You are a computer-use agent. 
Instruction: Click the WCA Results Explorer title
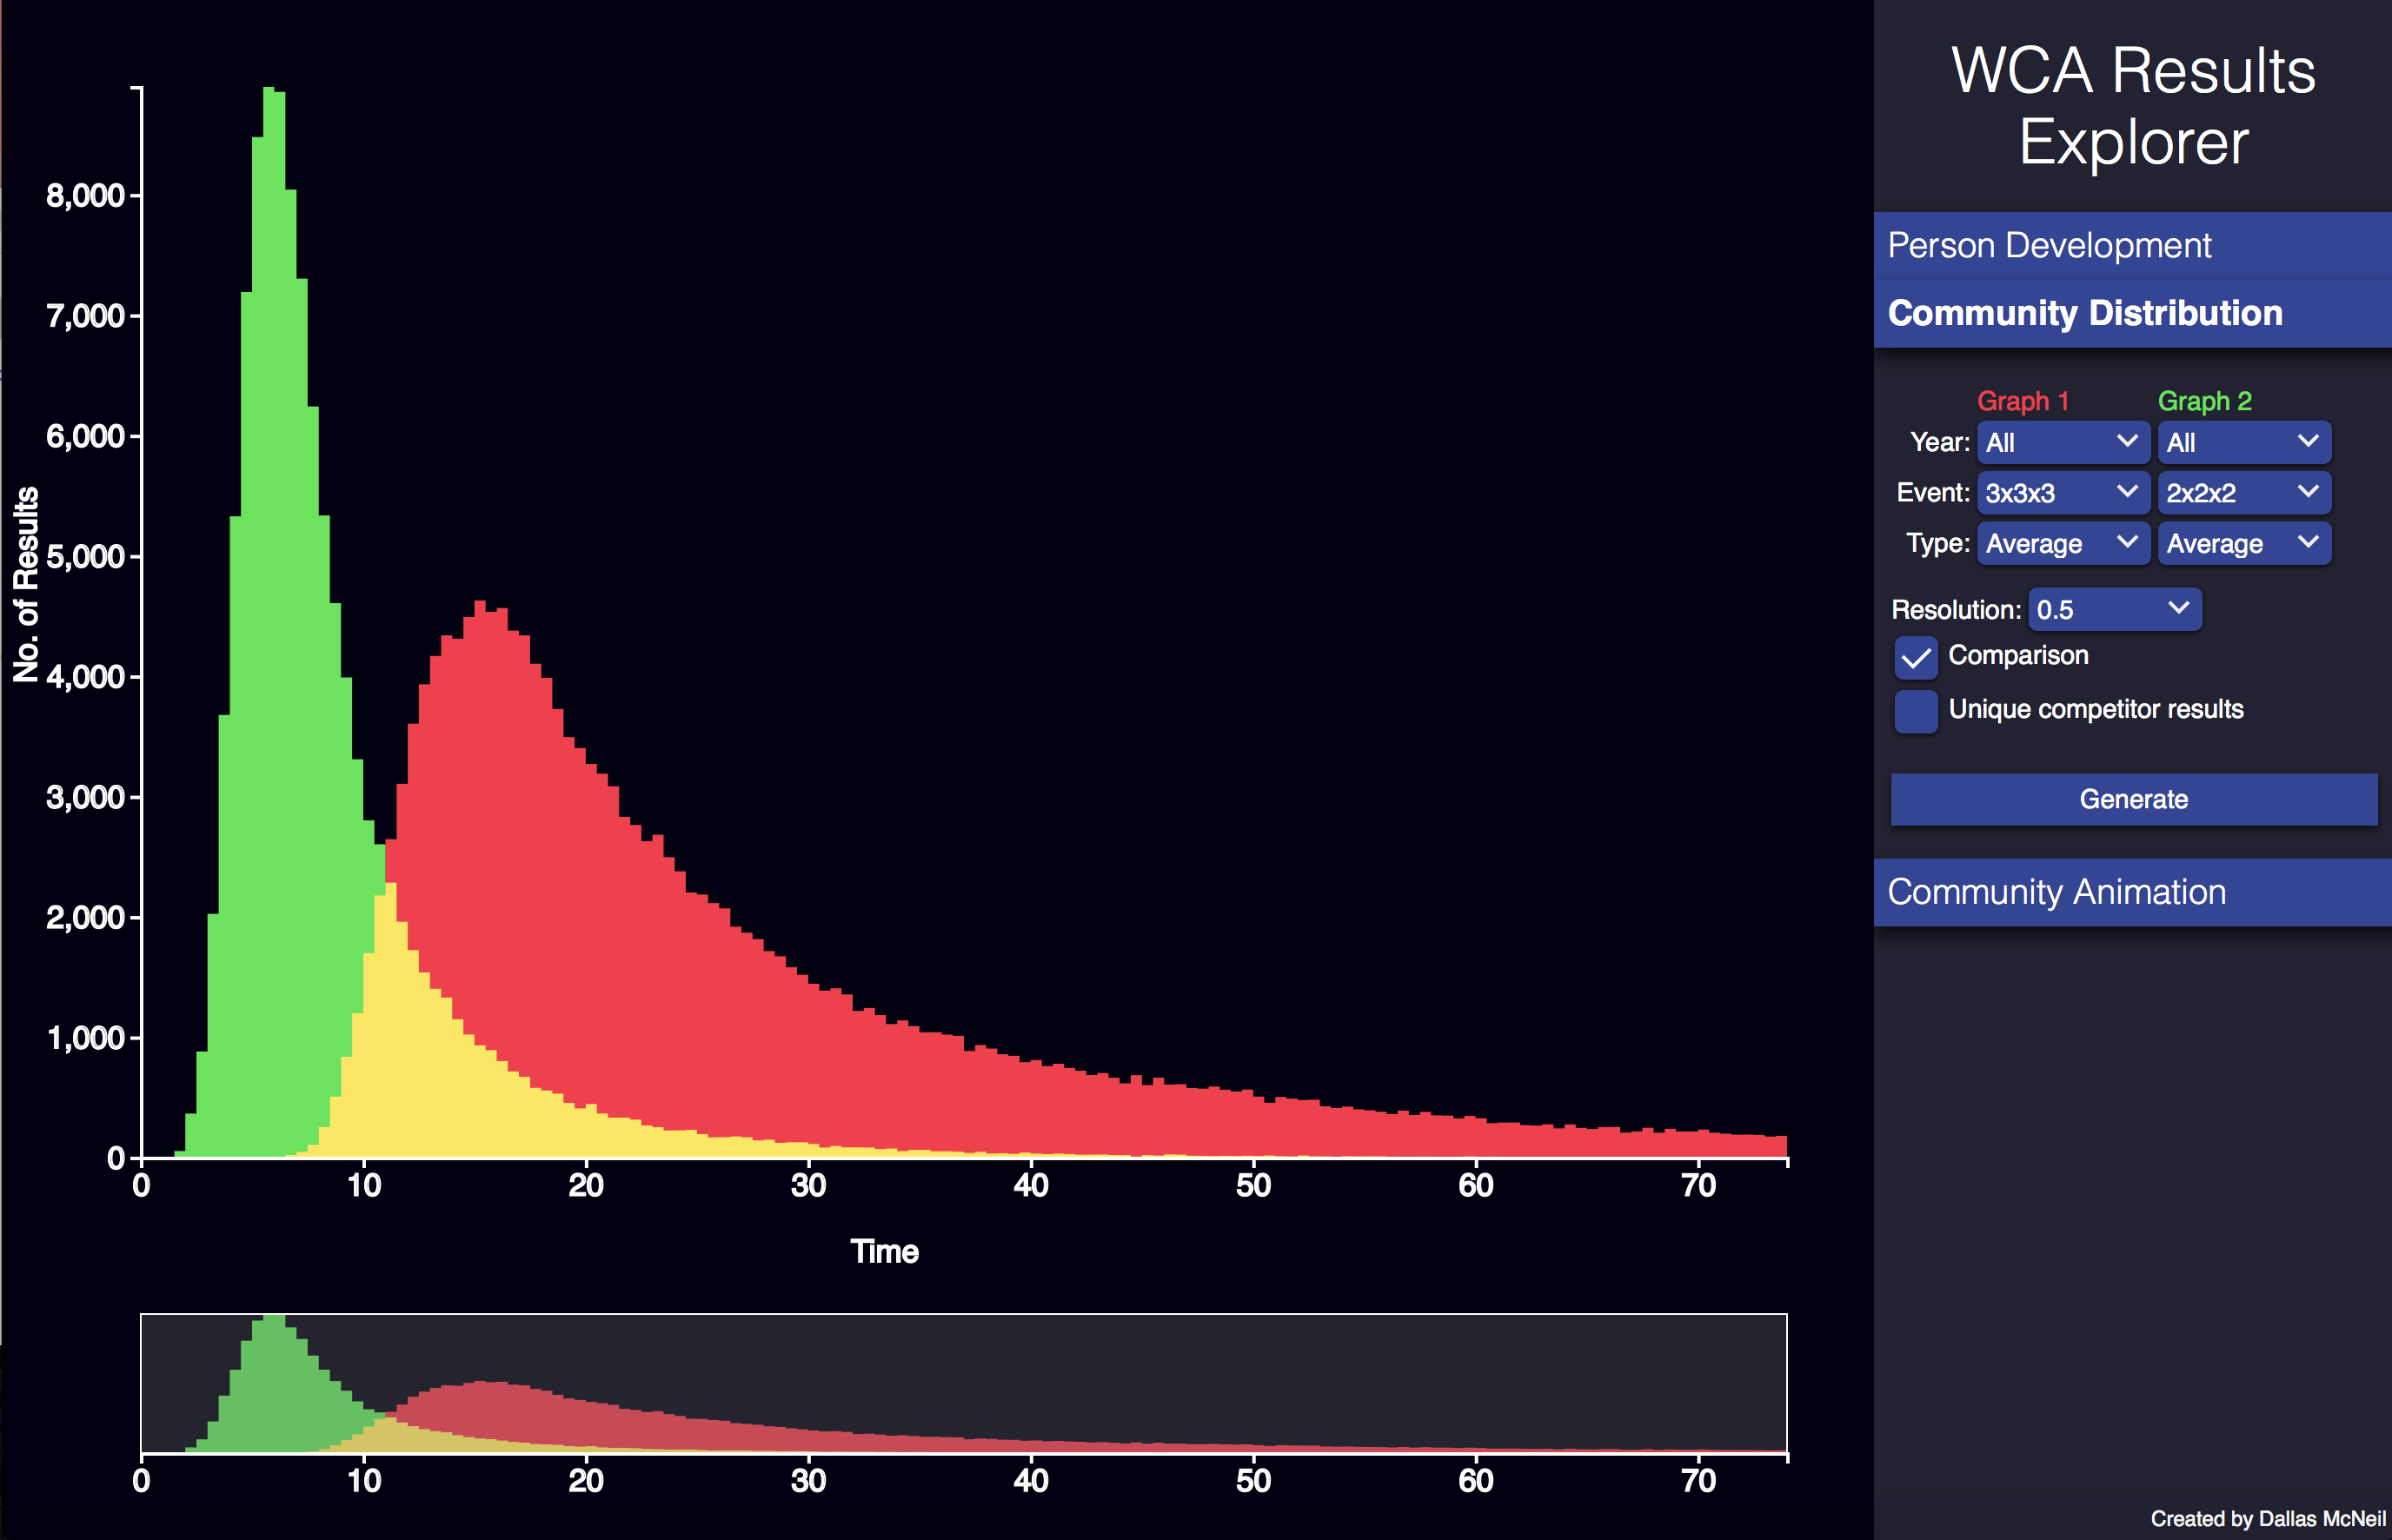point(2133,107)
